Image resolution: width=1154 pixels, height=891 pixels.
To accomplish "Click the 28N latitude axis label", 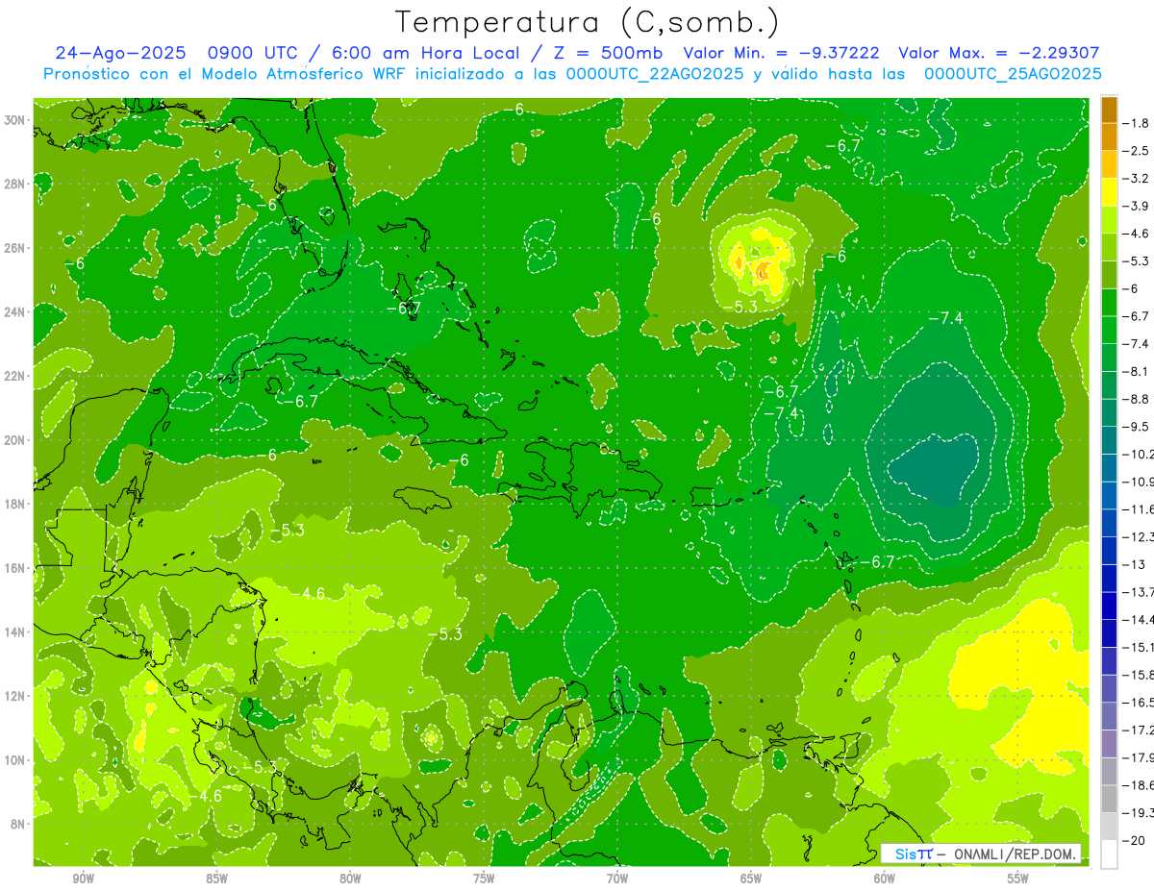I will pos(15,184).
